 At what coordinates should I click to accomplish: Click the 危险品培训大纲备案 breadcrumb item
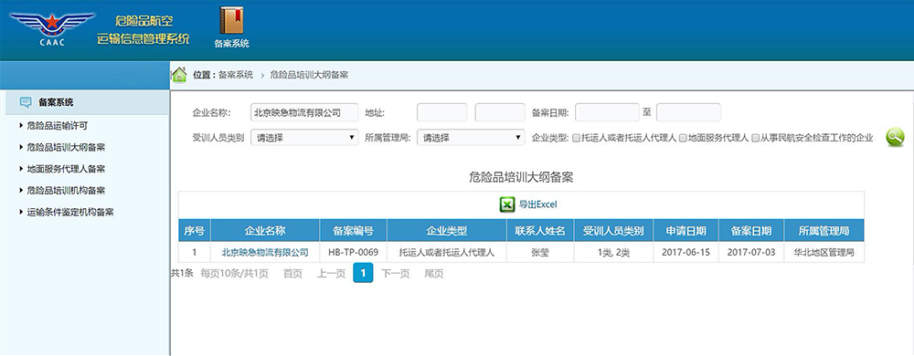(309, 75)
